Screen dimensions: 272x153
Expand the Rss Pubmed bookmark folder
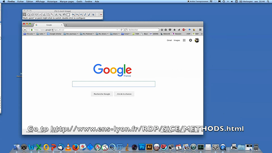coord(87,34)
